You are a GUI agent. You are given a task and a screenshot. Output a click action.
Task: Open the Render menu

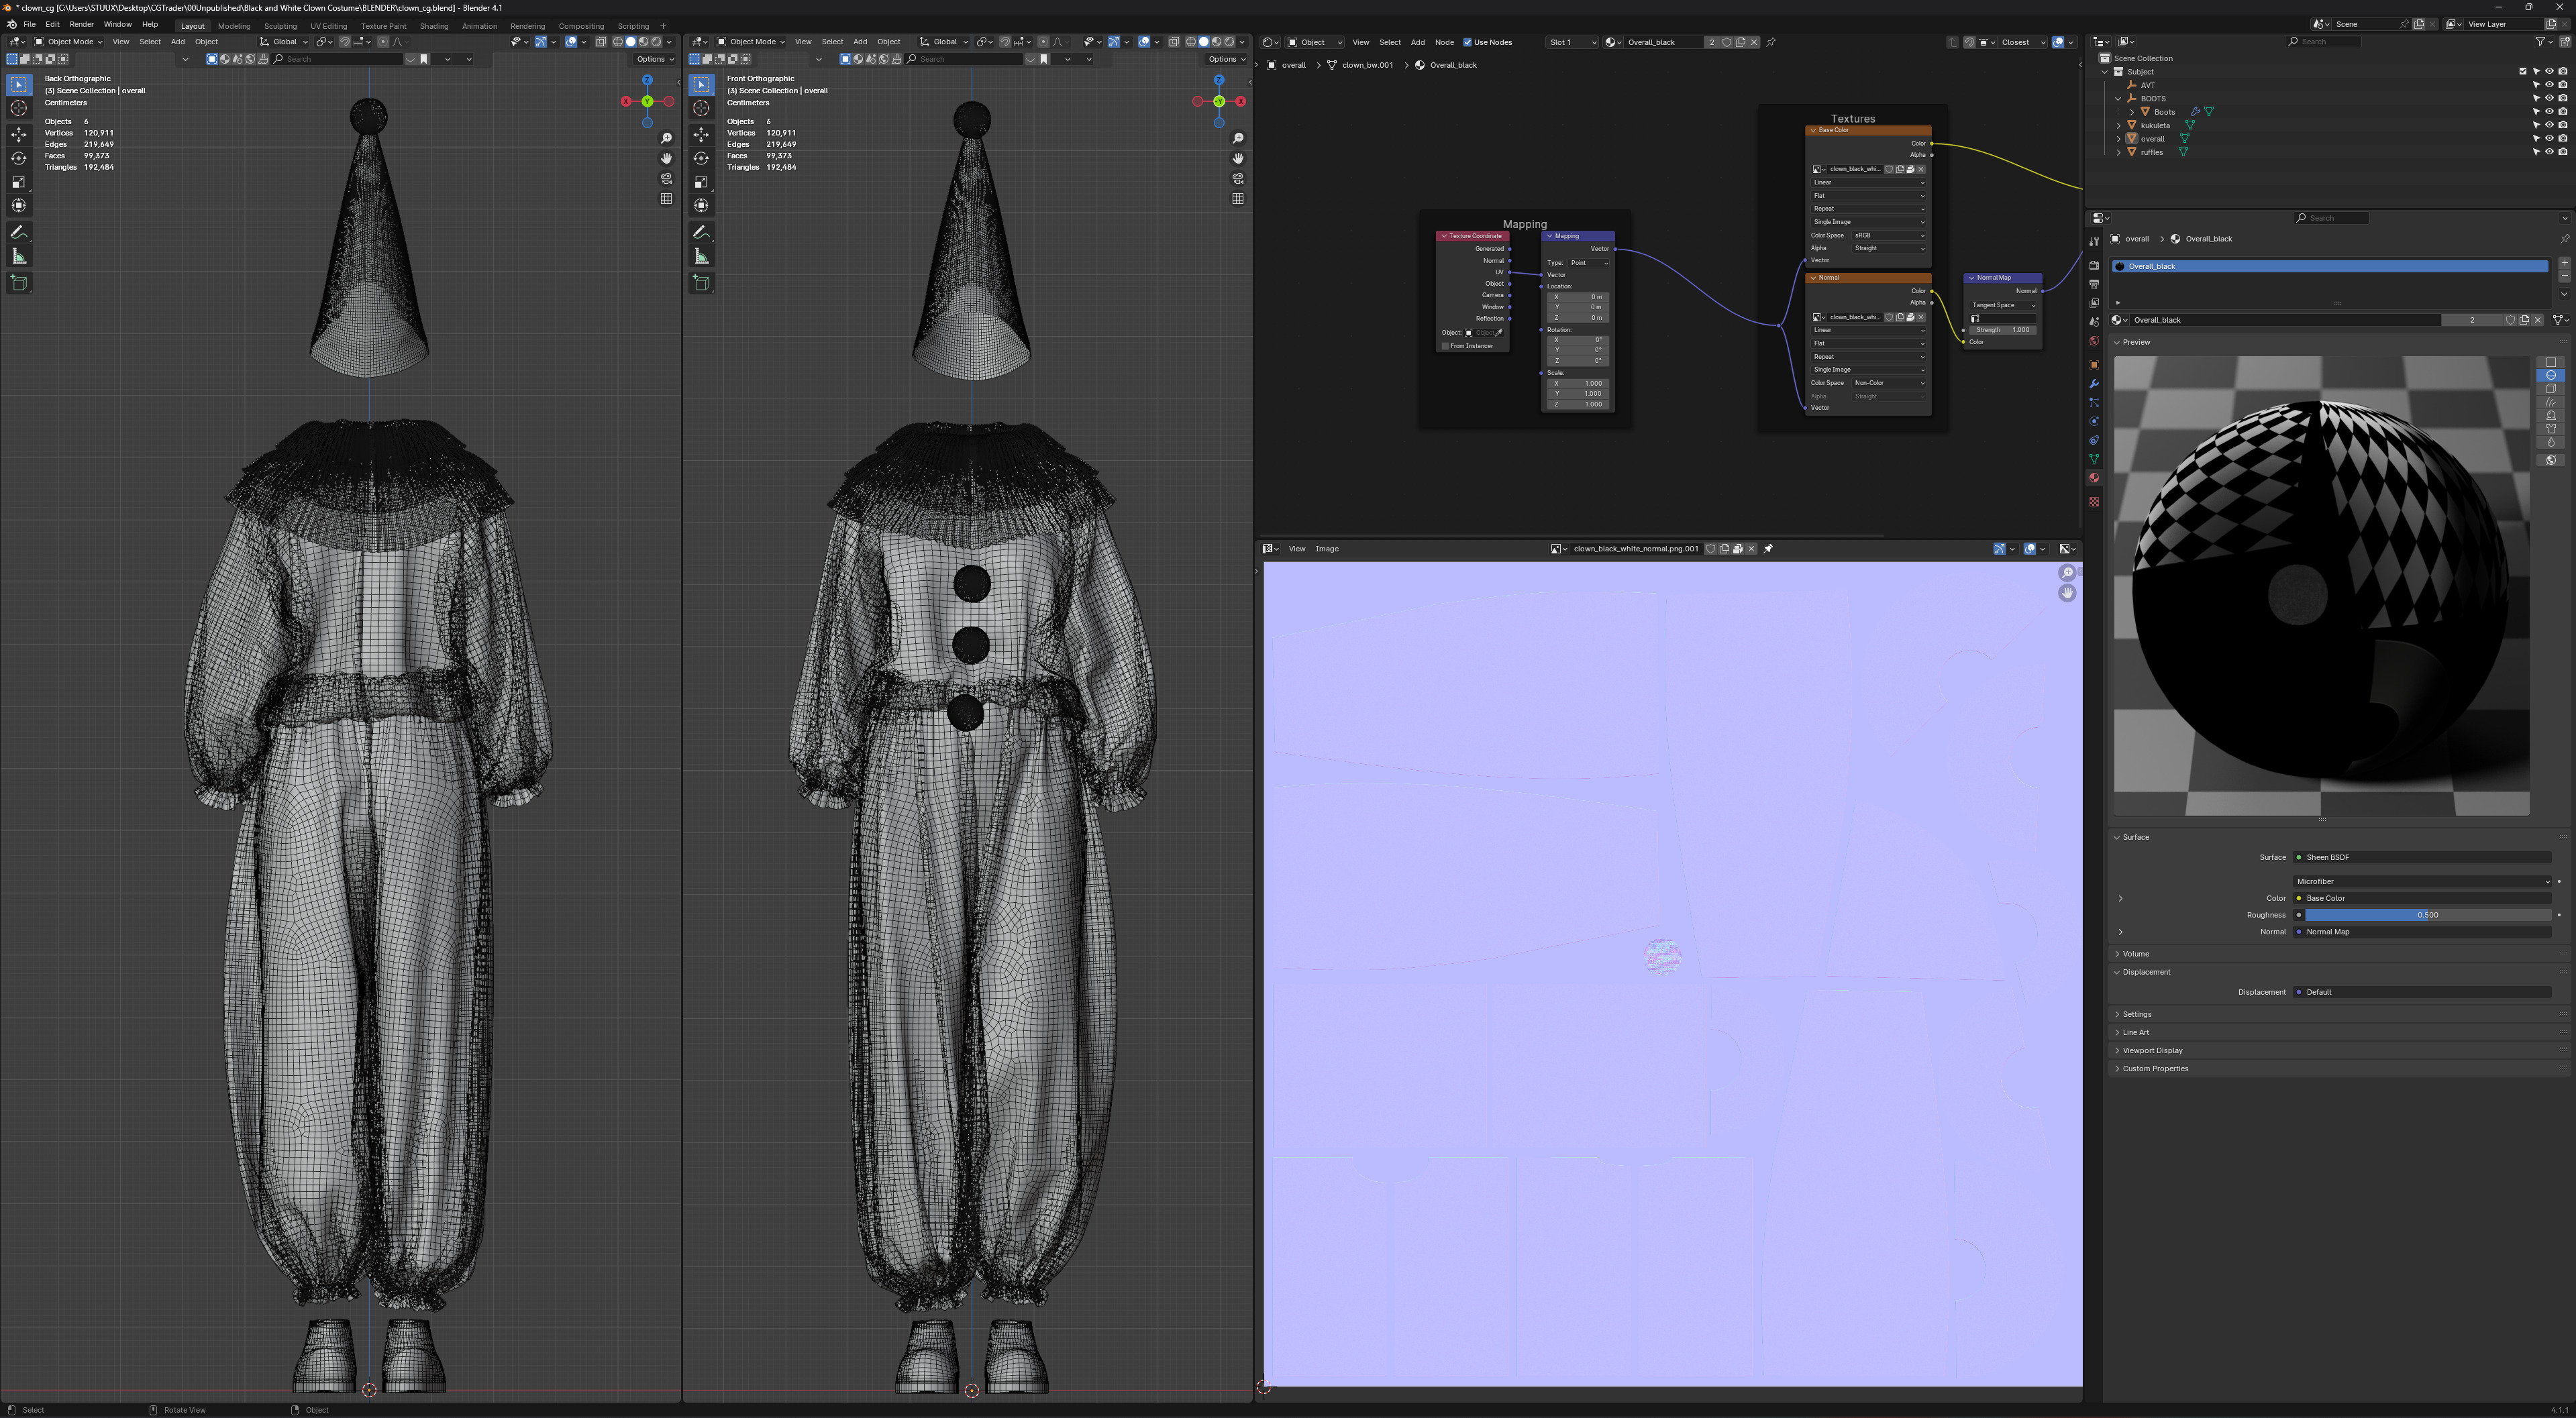point(81,24)
